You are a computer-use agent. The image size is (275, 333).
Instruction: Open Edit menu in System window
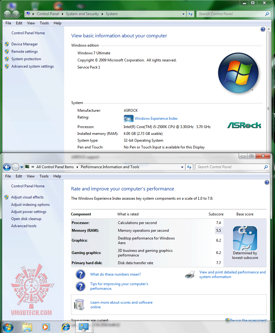19,23
